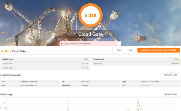Viewport: 181px width, 111px height.
Task: Click the orange 6 318 score circle
Action: coord(90,16)
